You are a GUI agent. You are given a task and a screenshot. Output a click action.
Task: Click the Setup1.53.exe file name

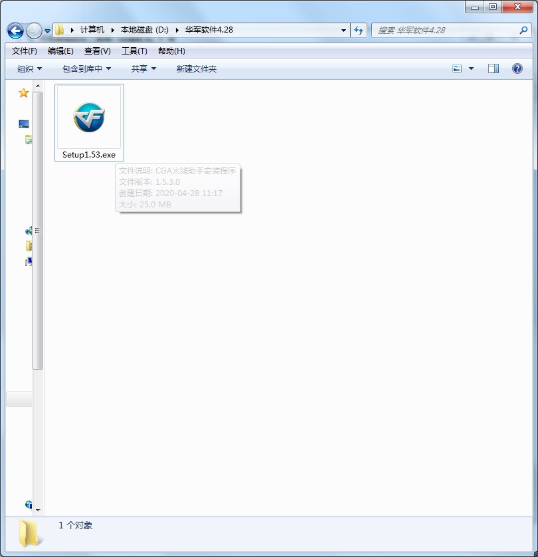pyautogui.click(x=89, y=155)
